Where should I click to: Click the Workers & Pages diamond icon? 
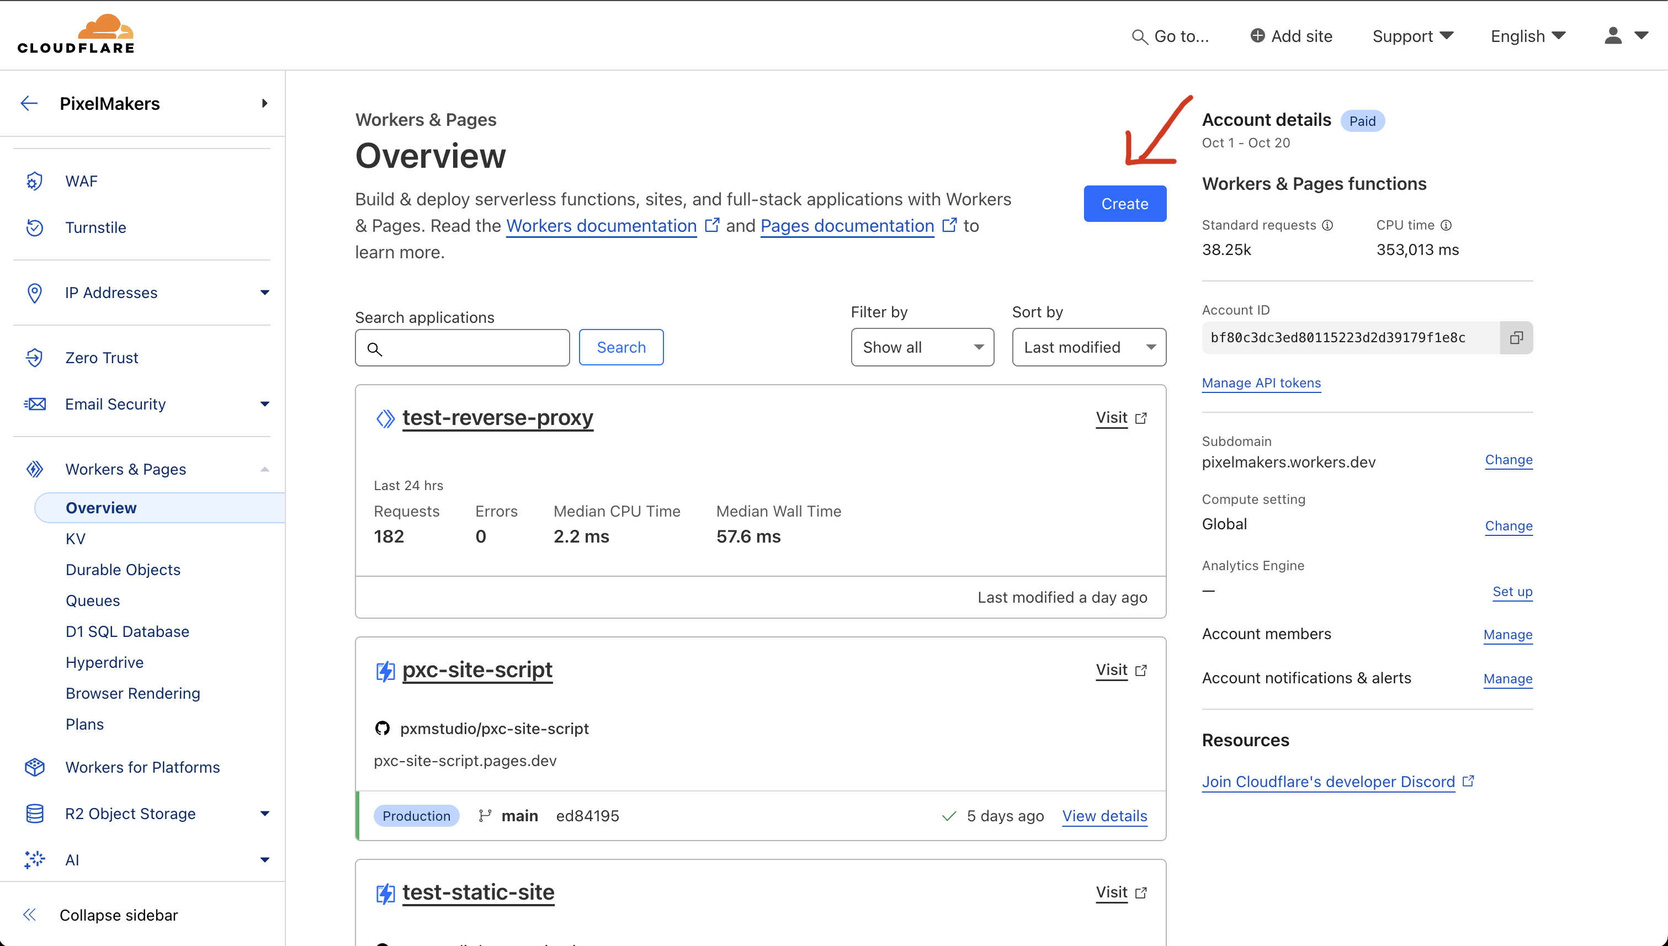[34, 469]
